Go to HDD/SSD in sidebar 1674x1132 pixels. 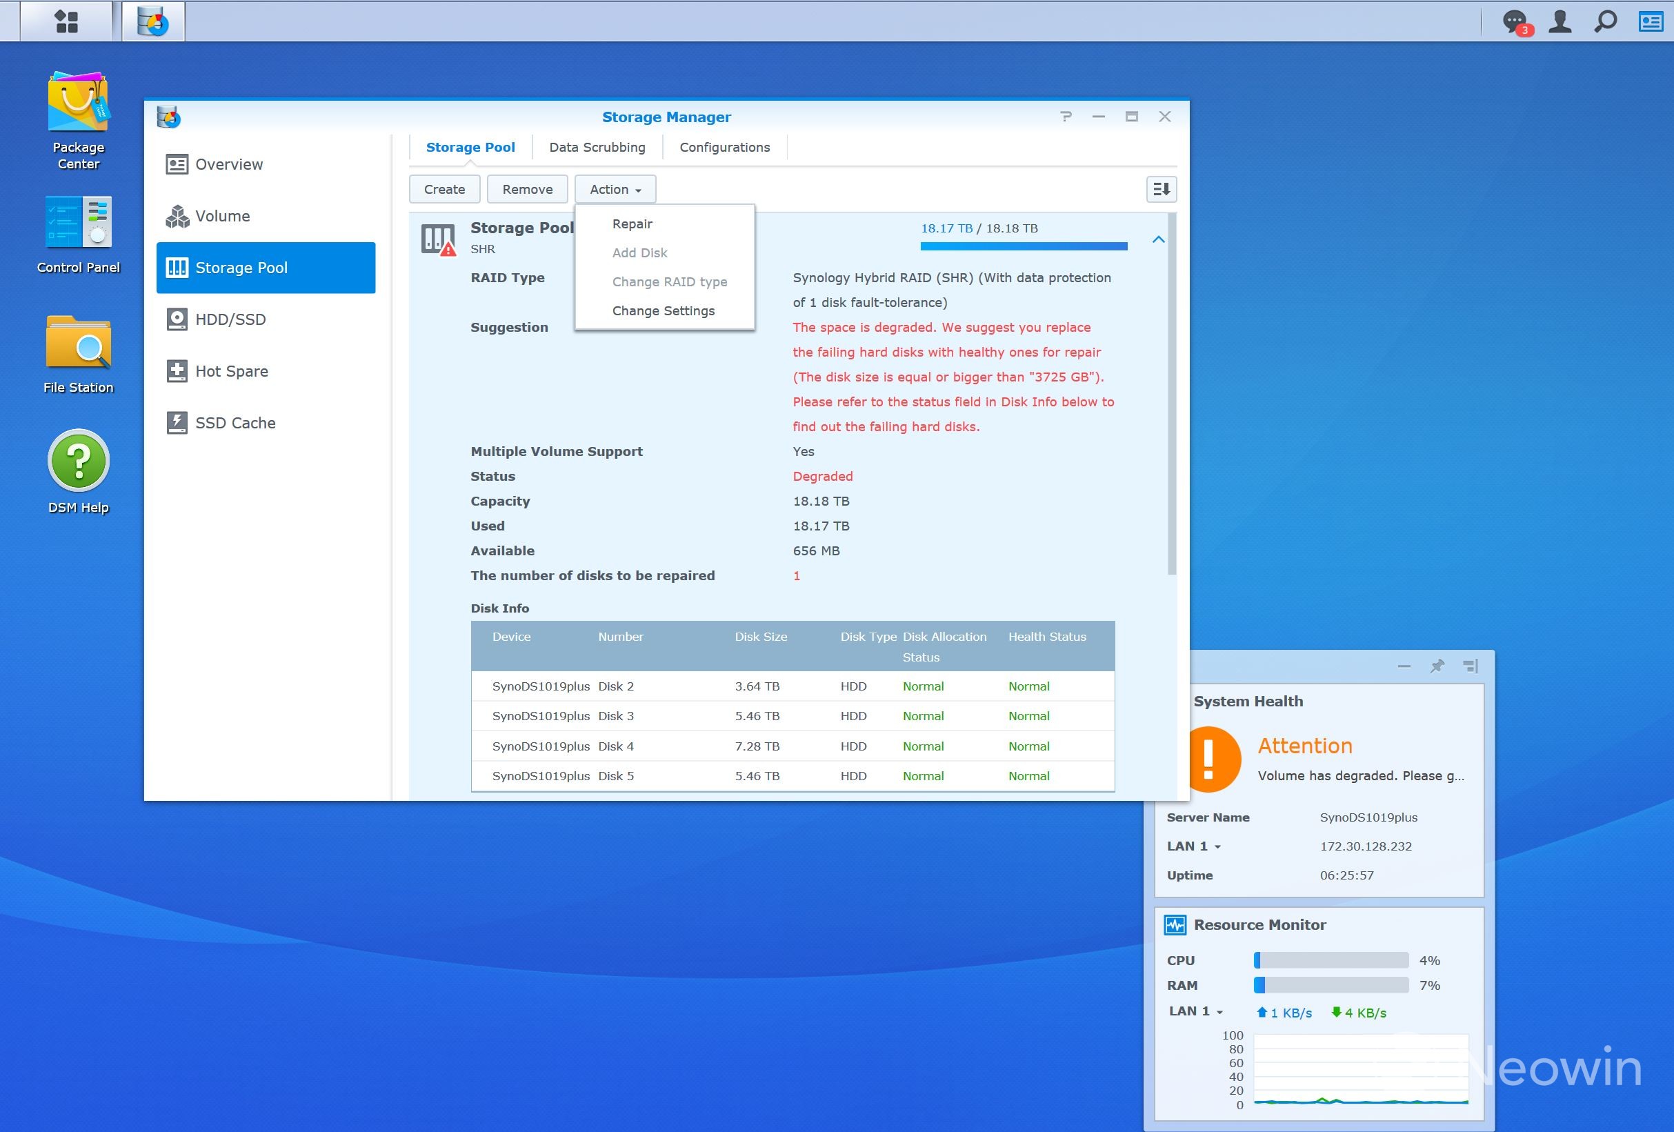tap(266, 319)
